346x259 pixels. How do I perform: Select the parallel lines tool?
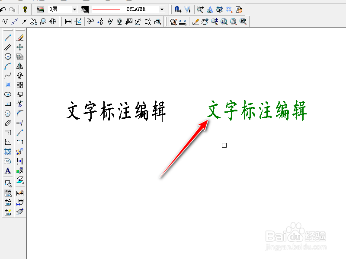click(8, 47)
